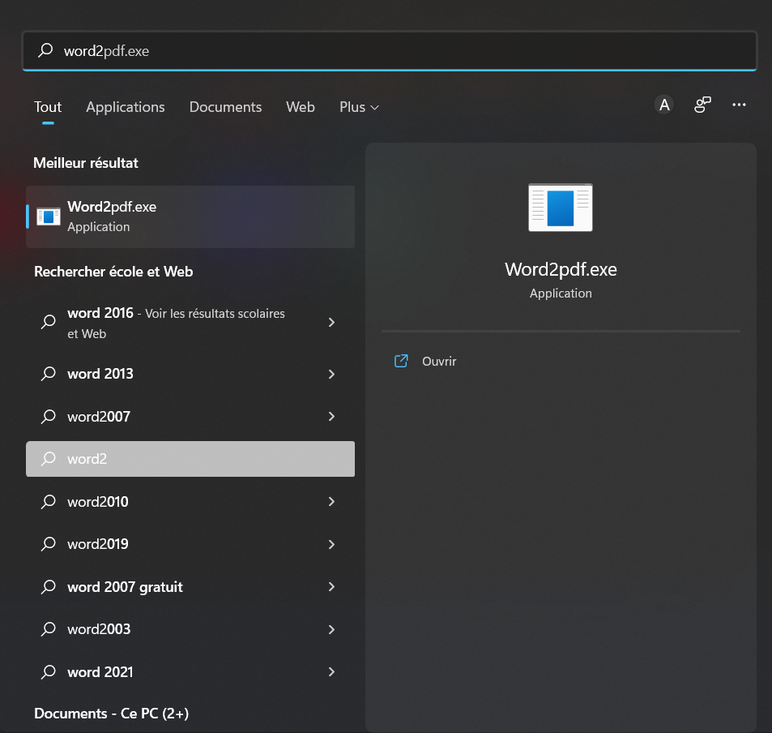The width and height of the screenshot is (772, 733).
Task: Expand the word2007 suggestion arrow
Action: tap(331, 417)
